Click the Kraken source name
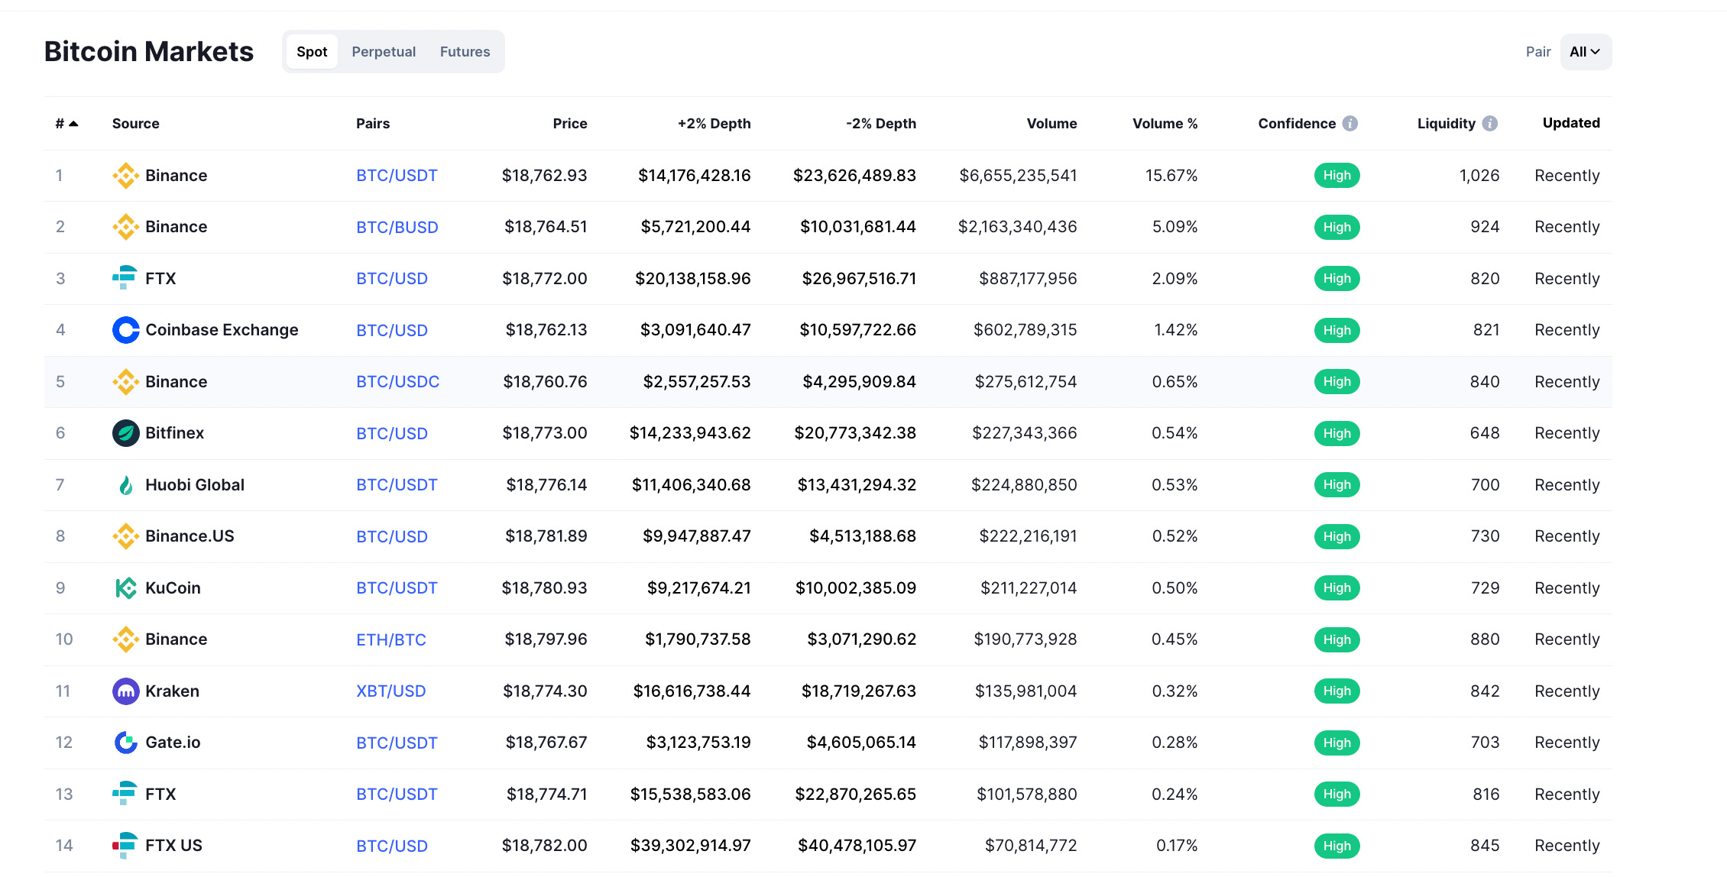 172,691
